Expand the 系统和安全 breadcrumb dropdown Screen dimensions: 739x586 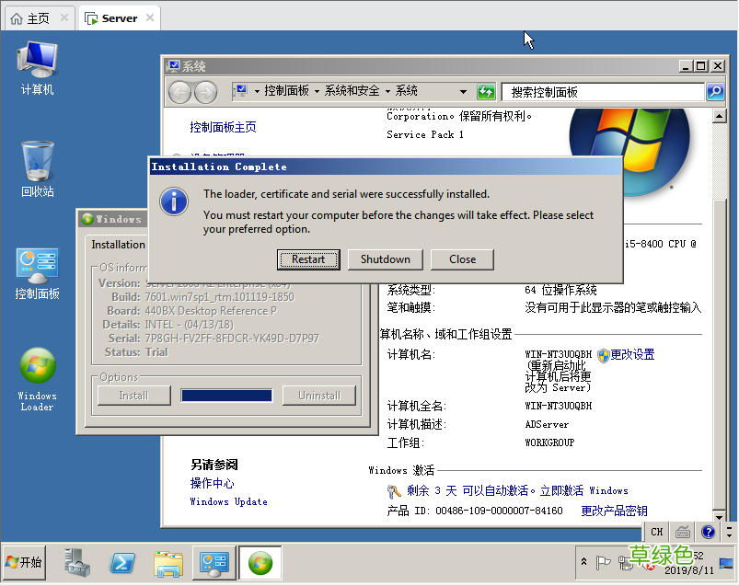click(387, 91)
